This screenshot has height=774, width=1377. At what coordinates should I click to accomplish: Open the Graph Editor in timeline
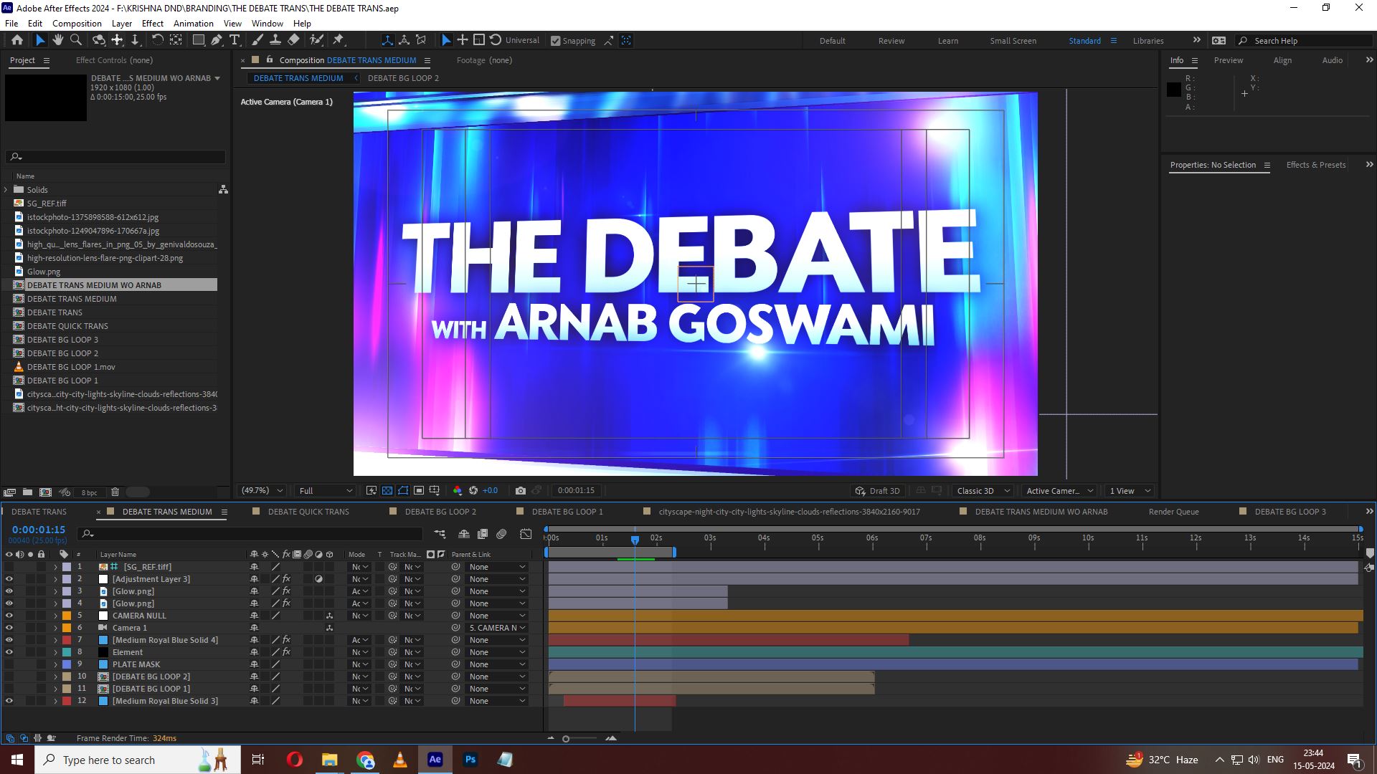point(526,534)
